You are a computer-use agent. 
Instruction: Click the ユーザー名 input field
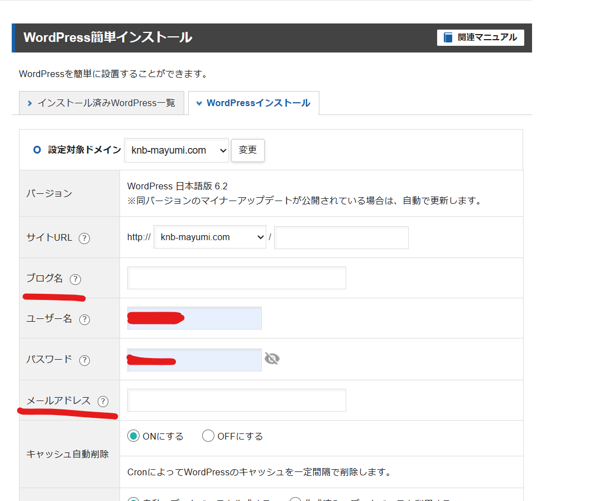click(195, 318)
